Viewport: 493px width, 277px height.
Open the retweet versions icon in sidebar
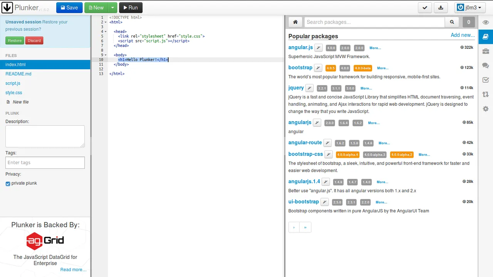pyautogui.click(x=486, y=94)
